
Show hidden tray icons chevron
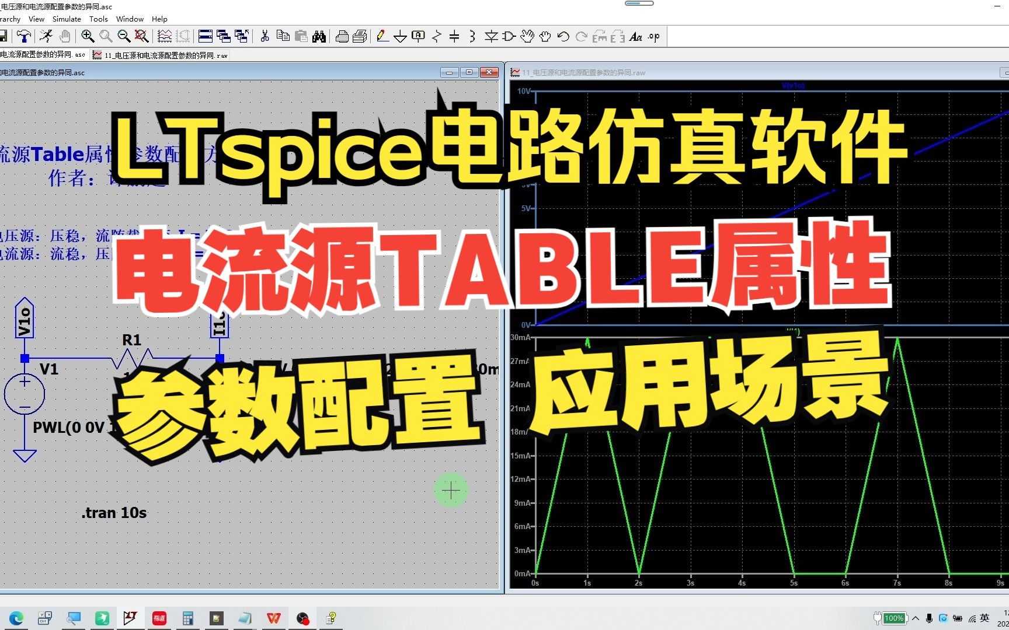[916, 618]
